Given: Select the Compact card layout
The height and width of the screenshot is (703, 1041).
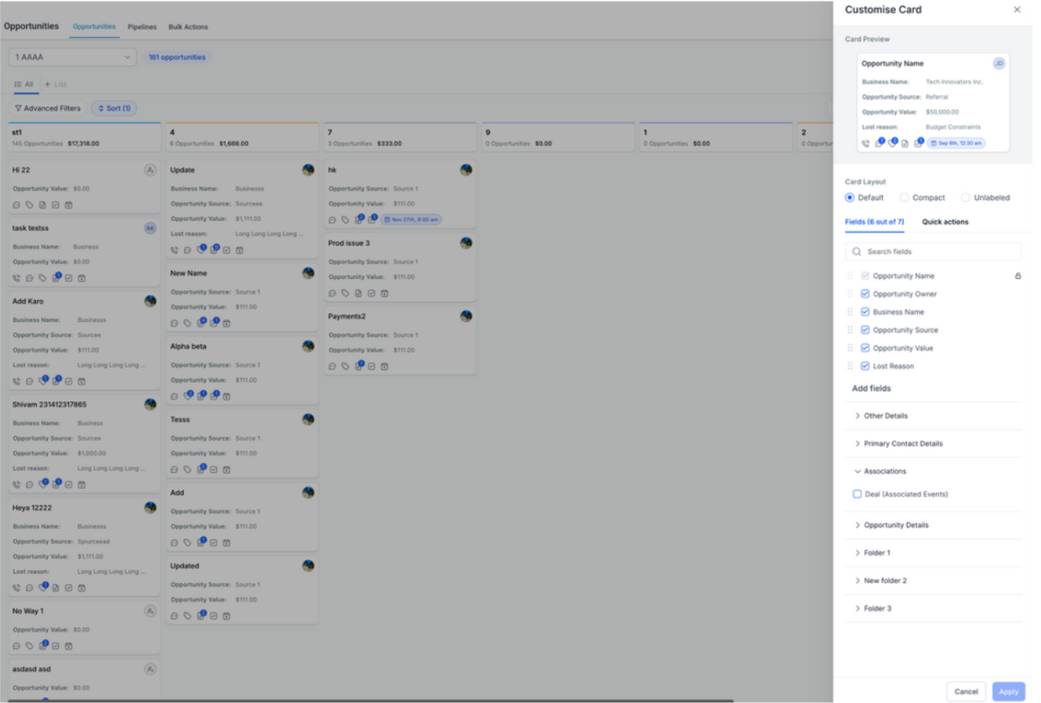Looking at the screenshot, I should coord(904,197).
